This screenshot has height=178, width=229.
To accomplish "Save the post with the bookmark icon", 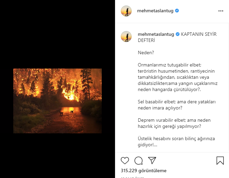I will coord(220,161).
